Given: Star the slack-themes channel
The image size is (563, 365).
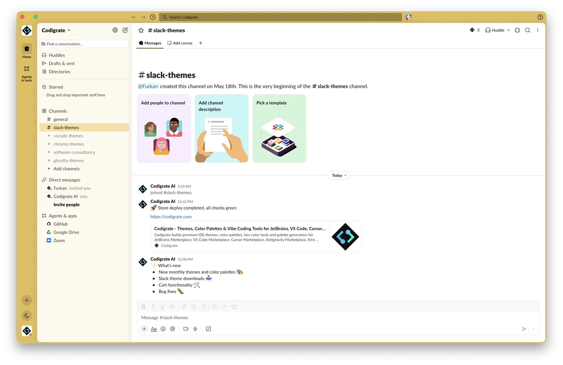Looking at the screenshot, I should (141, 30).
